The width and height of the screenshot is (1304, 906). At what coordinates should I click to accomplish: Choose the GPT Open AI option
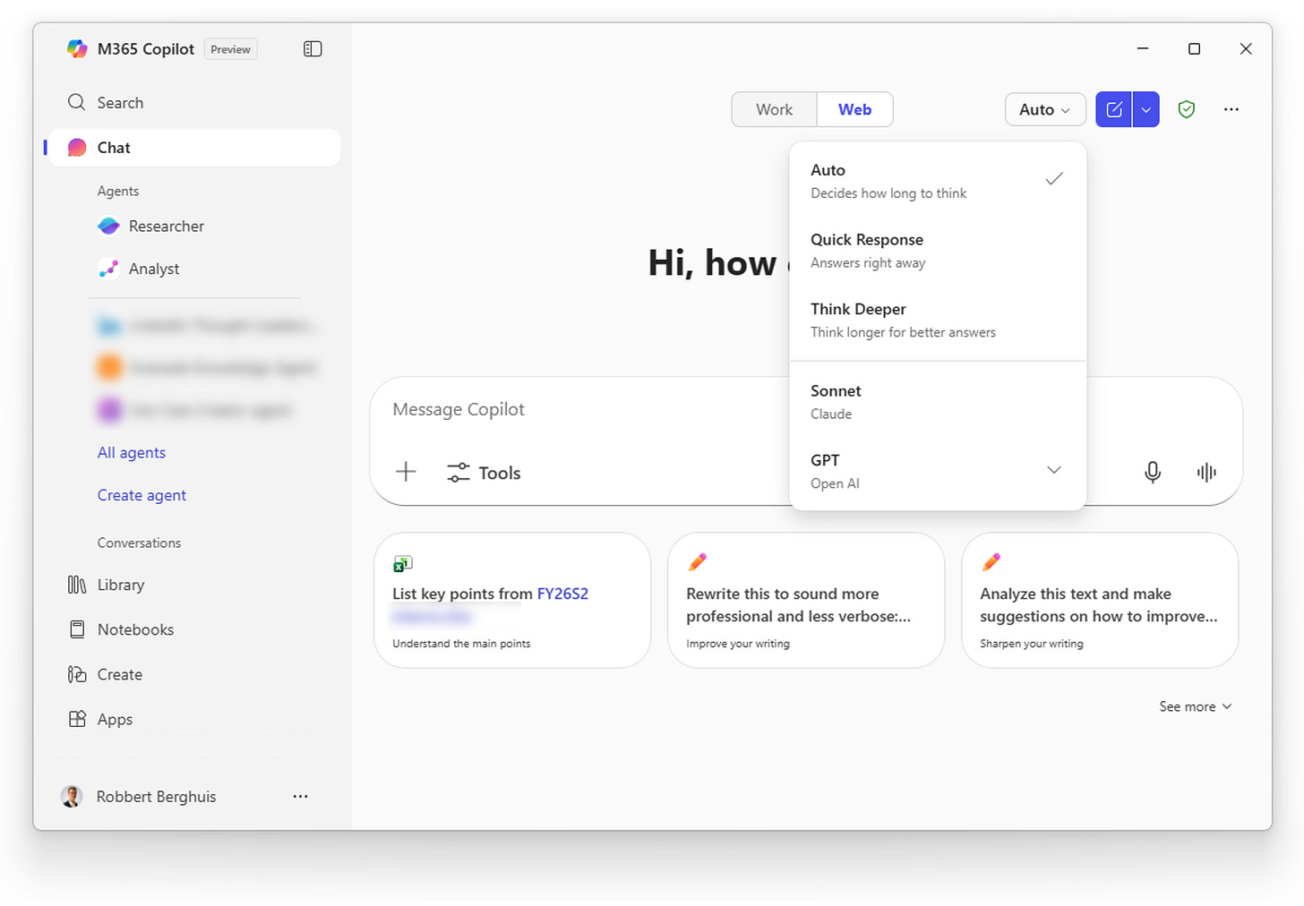(938, 471)
